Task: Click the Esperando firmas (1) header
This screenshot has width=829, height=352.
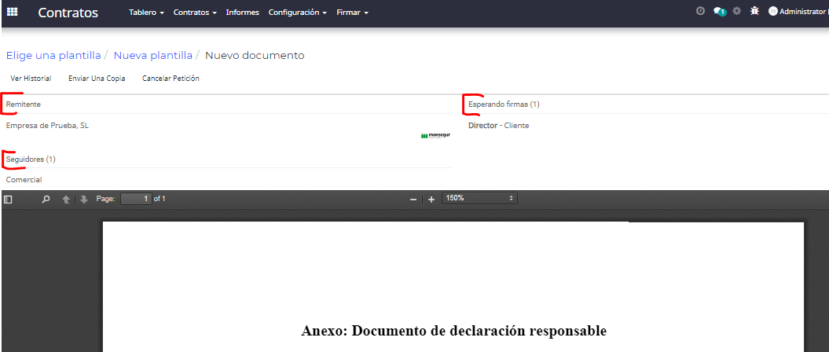Action: pos(504,104)
